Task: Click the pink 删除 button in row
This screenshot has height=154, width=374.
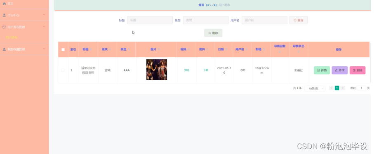Action: (x=358, y=70)
